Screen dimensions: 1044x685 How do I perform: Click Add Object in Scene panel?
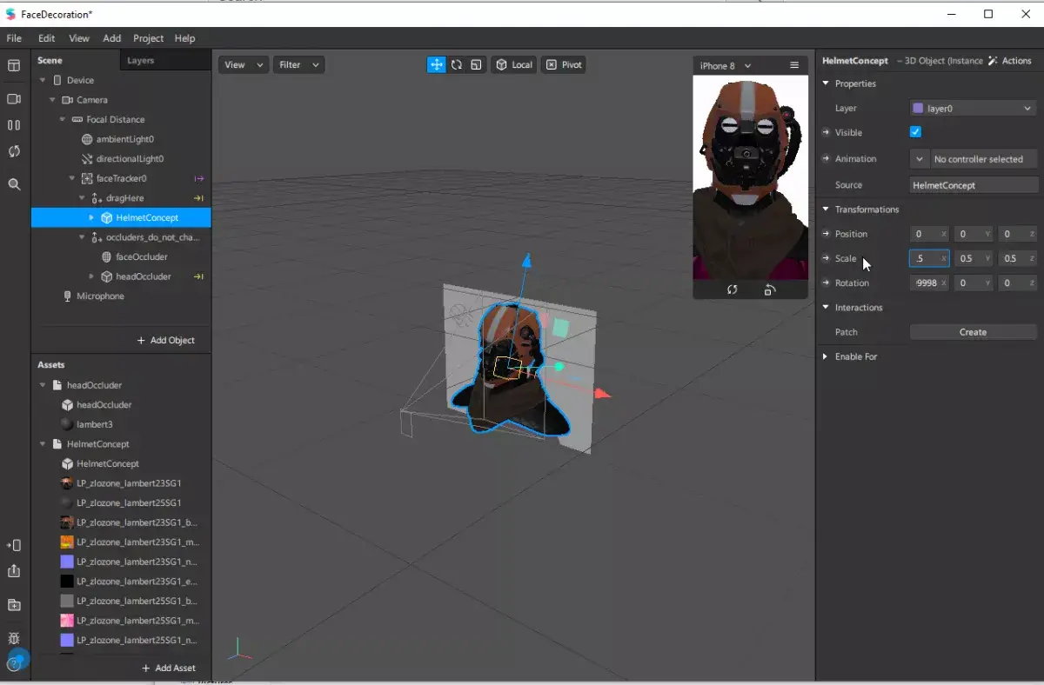(165, 340)
